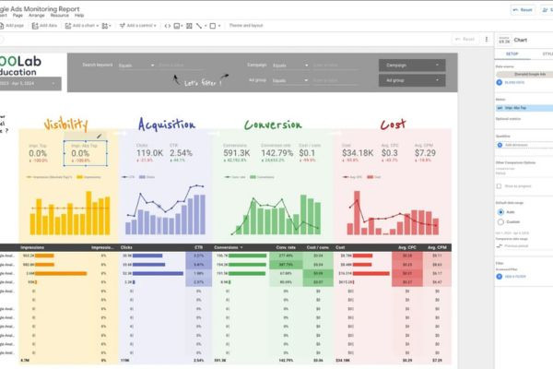Click the Add a filter plus icon
The width and height of the screenshot is (553, 369).
pos(500,277)
